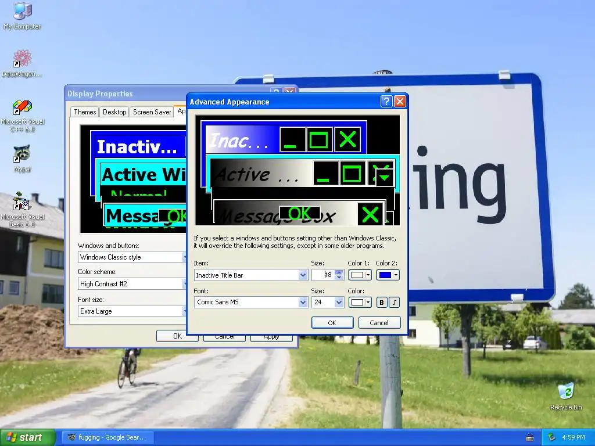
Task: Increase the item Size with the up spinner
Action: (339, 272)
